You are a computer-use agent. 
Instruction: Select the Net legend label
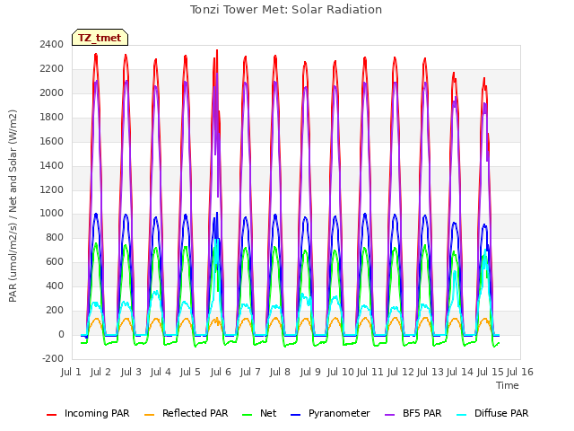tap(268, 413)
